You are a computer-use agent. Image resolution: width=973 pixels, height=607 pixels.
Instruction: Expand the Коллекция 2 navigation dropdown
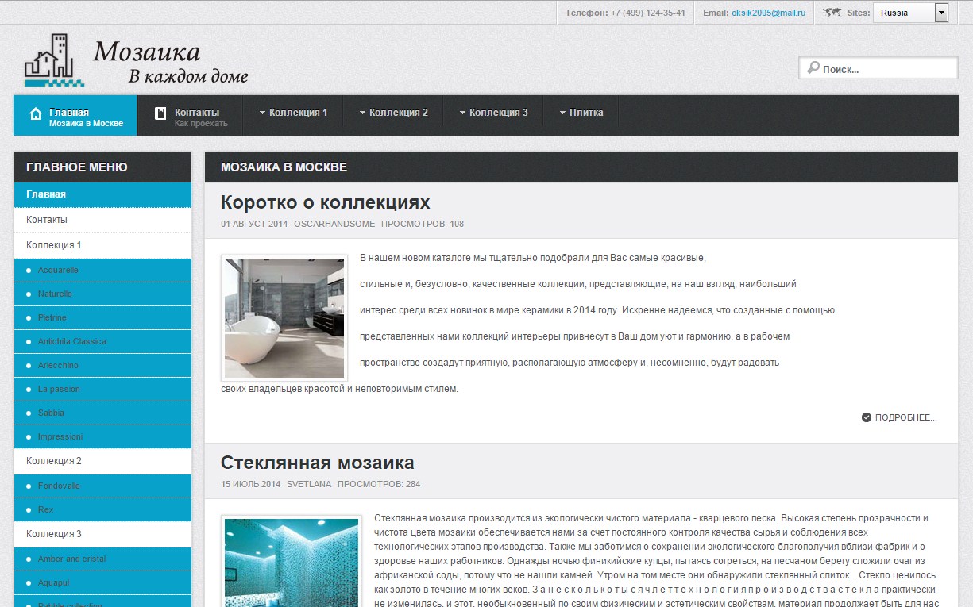coord(393,113)
